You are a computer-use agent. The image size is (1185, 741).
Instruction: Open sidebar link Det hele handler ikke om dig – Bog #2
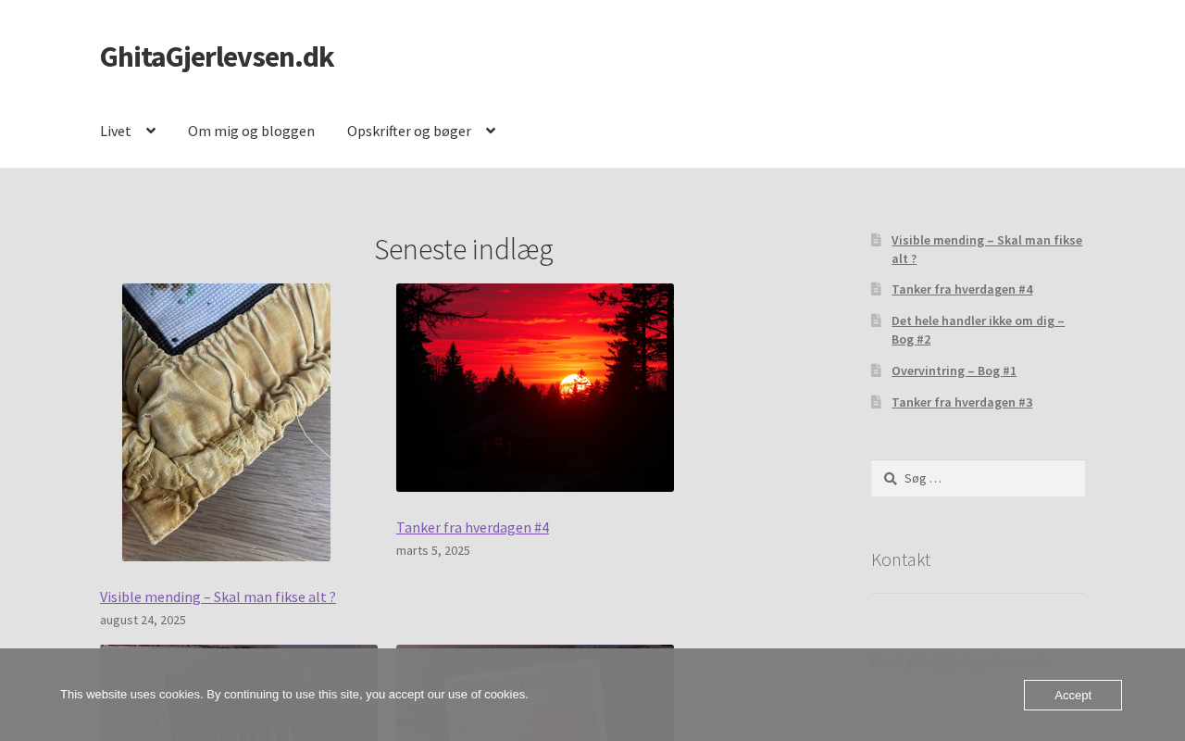(978, 330)
